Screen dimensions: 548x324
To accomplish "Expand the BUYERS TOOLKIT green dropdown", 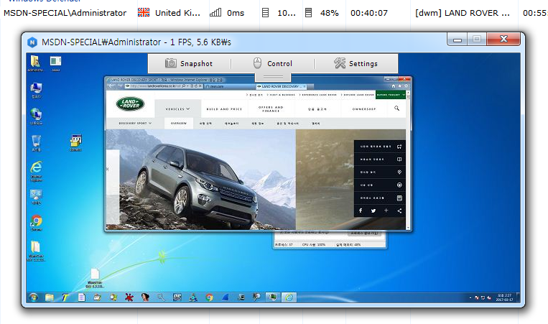I will [x=391, y=95].
